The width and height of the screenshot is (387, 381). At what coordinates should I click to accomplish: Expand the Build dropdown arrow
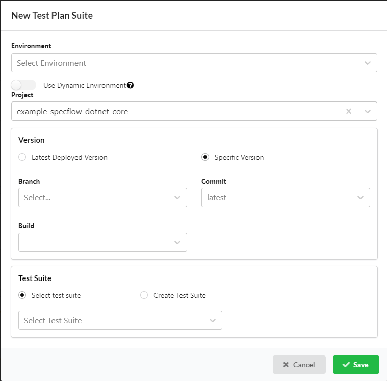177,242
